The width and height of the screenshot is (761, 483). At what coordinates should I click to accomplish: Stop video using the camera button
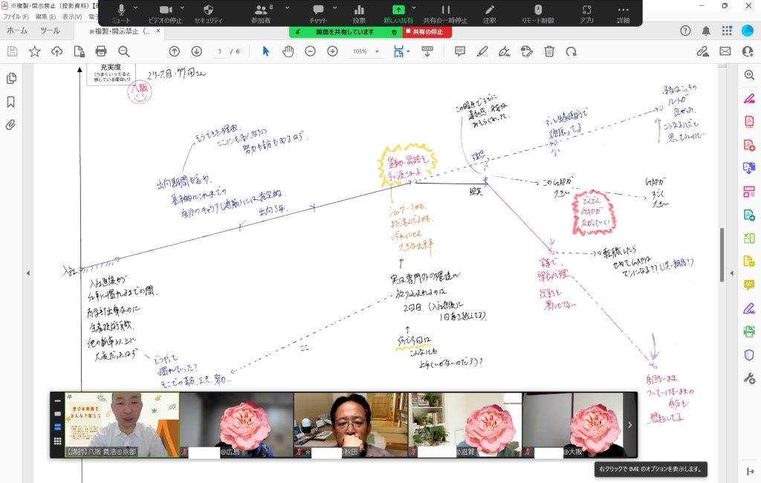click(x=165, y=12)
